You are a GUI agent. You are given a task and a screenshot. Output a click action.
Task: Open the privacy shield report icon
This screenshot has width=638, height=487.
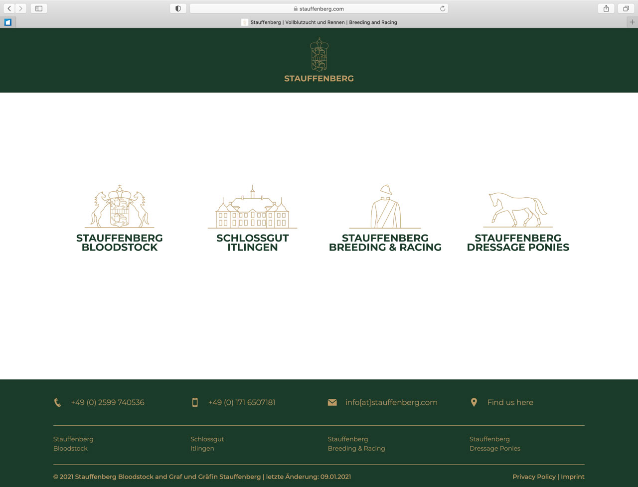point(178,8)
